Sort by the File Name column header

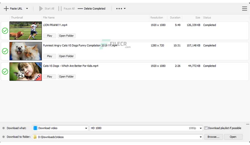[49, 18]
